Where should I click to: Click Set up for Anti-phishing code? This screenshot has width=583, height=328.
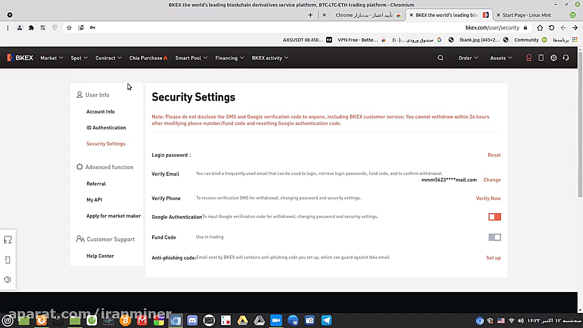(x=493, y=258)
